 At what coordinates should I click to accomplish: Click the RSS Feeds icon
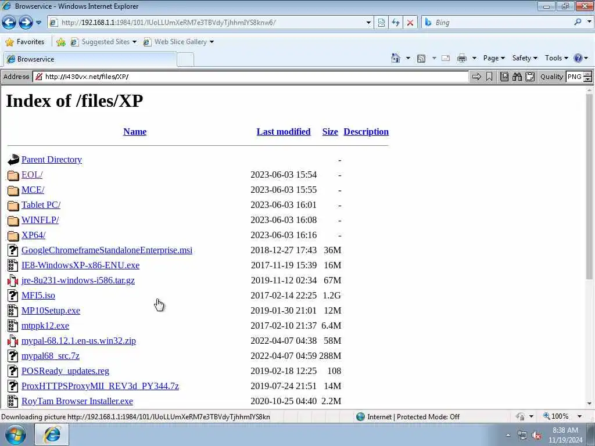(421, 59)
